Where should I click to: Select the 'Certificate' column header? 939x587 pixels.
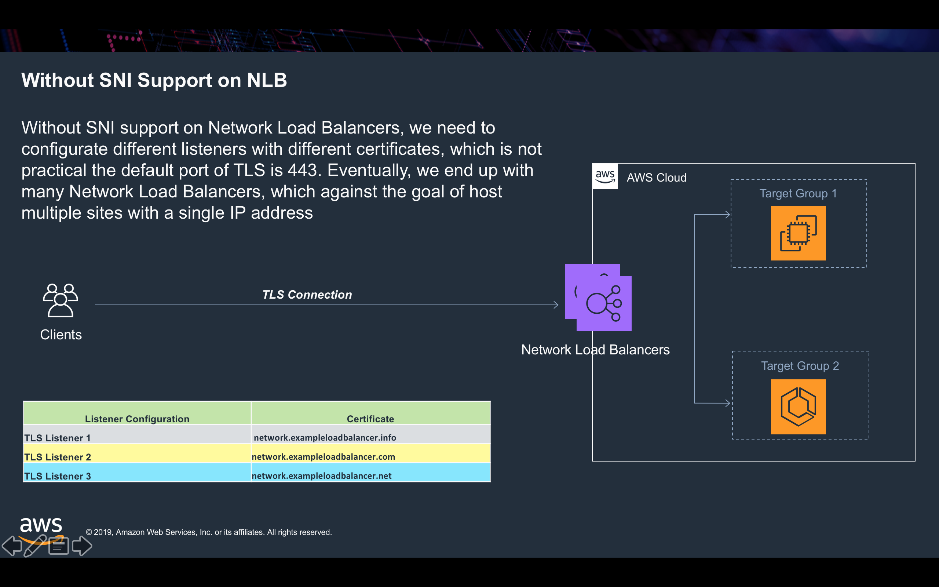(370, 419)
